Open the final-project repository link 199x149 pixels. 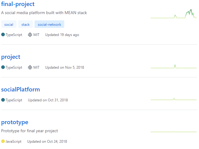[18, 4]
